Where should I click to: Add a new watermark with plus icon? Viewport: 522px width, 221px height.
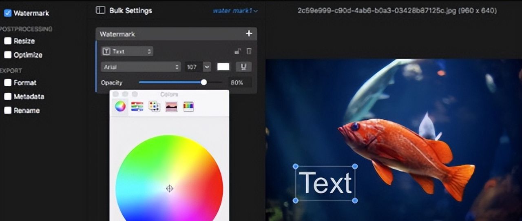tap(249, 33)
